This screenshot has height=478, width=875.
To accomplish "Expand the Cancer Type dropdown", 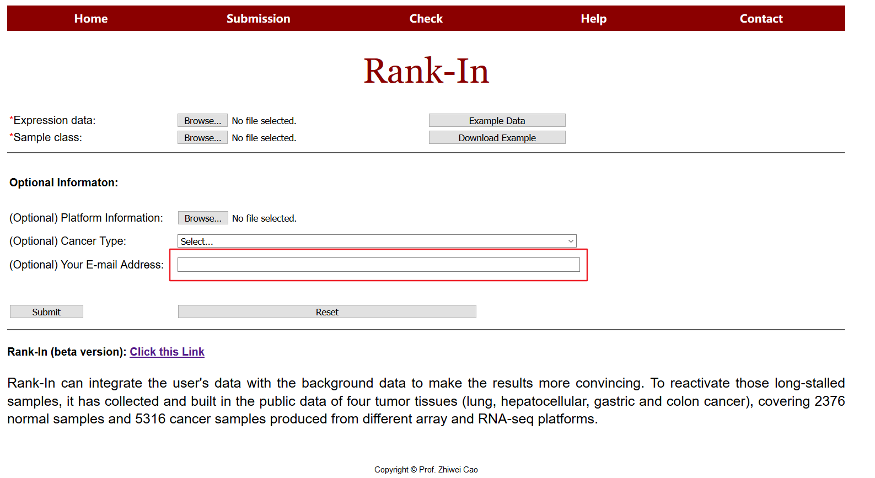I will point(377,241).
